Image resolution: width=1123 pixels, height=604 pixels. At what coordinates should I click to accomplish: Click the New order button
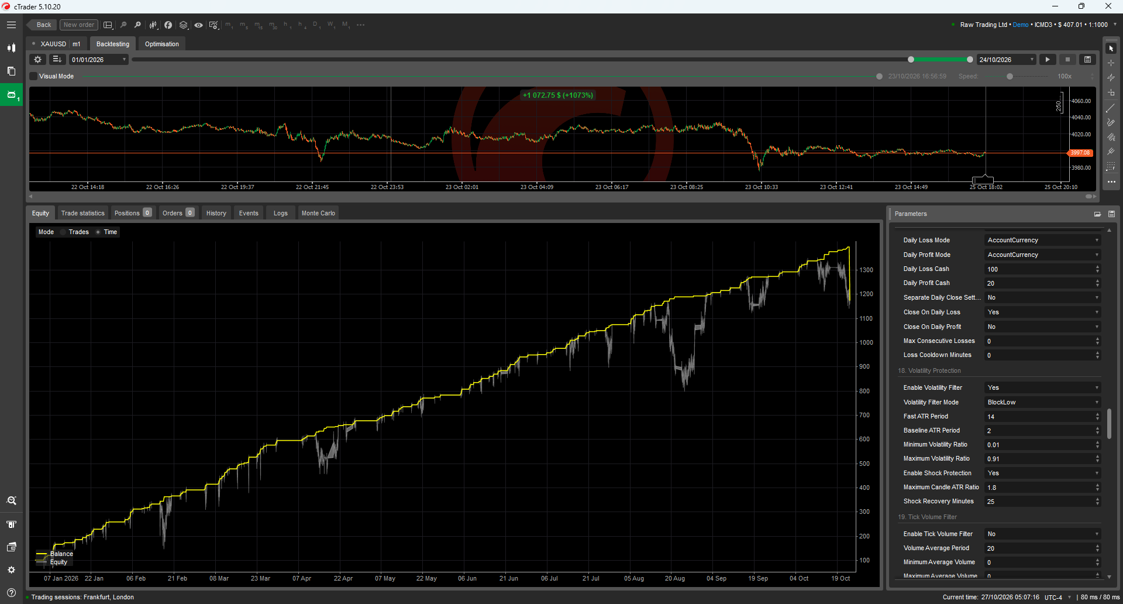click(x=78, y=25)
